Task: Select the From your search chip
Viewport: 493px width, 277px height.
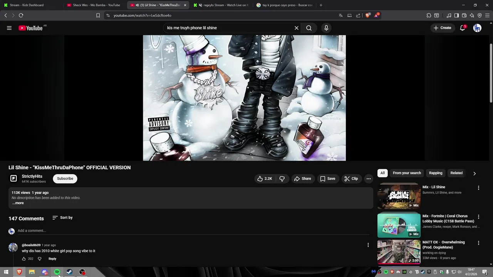Action: (x=407, y=173)
